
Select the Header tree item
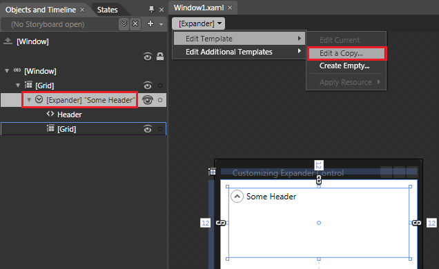tap(70, 114)
